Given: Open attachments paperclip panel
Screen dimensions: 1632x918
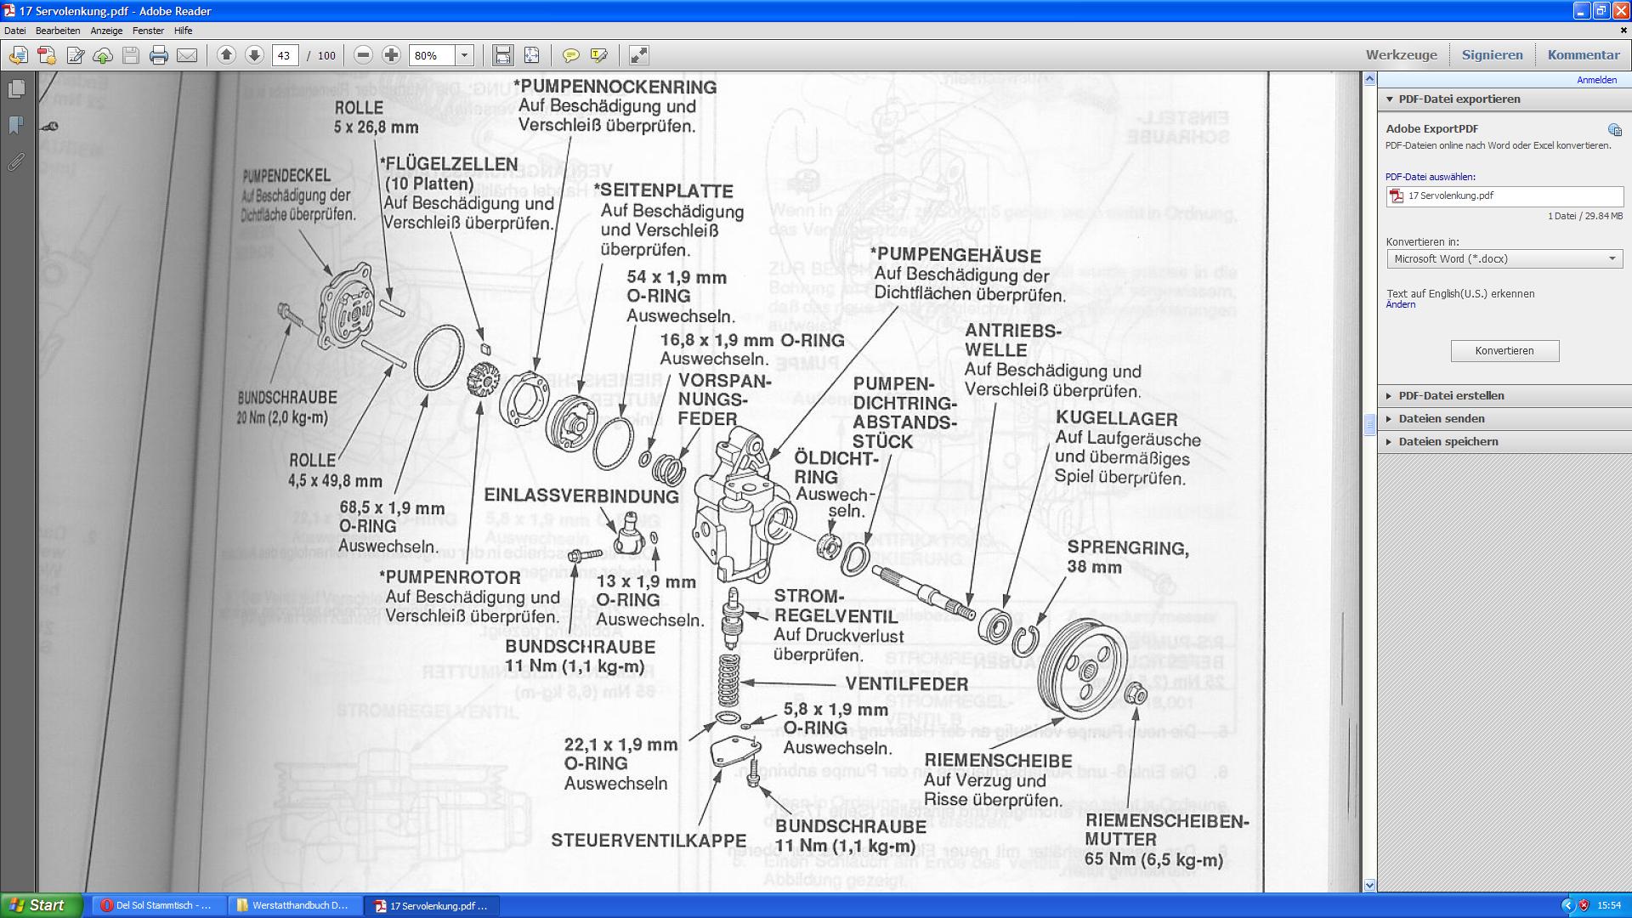Looking at the screenshot, I should point(16,161).
